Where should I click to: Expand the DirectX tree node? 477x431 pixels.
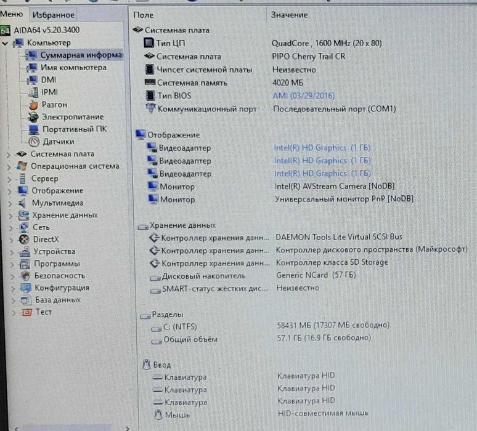pos(12,240)
